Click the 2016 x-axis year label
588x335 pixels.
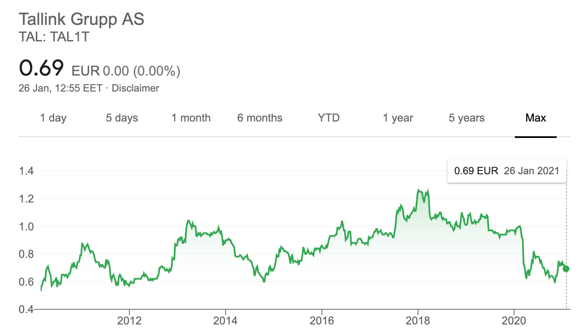coord(321,321)
